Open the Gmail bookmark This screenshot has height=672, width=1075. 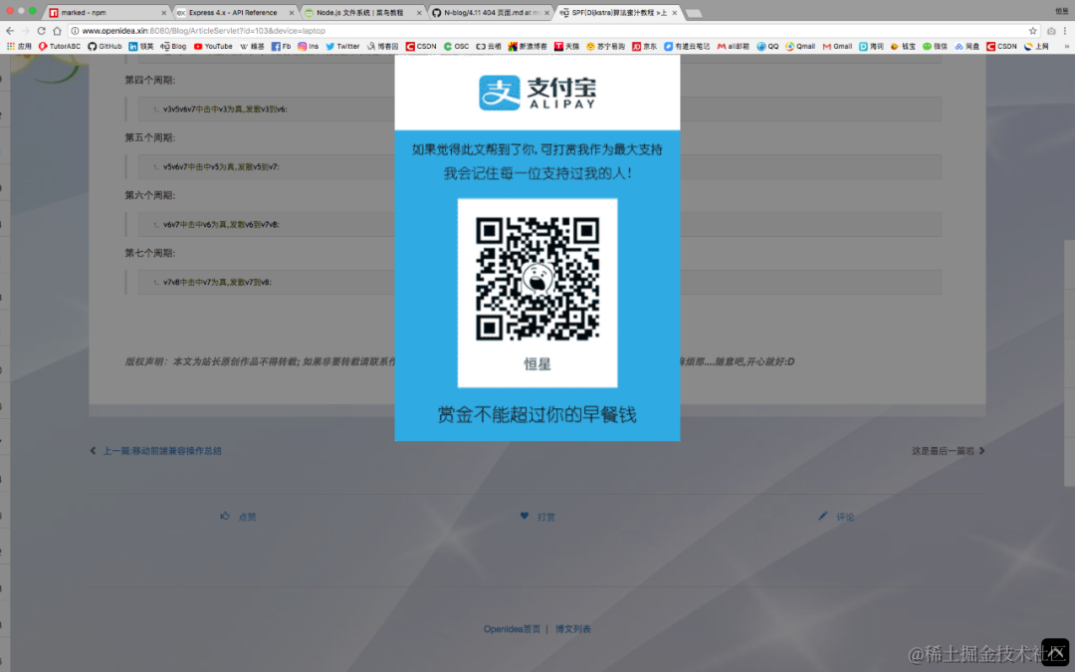[x=837, y=47]
